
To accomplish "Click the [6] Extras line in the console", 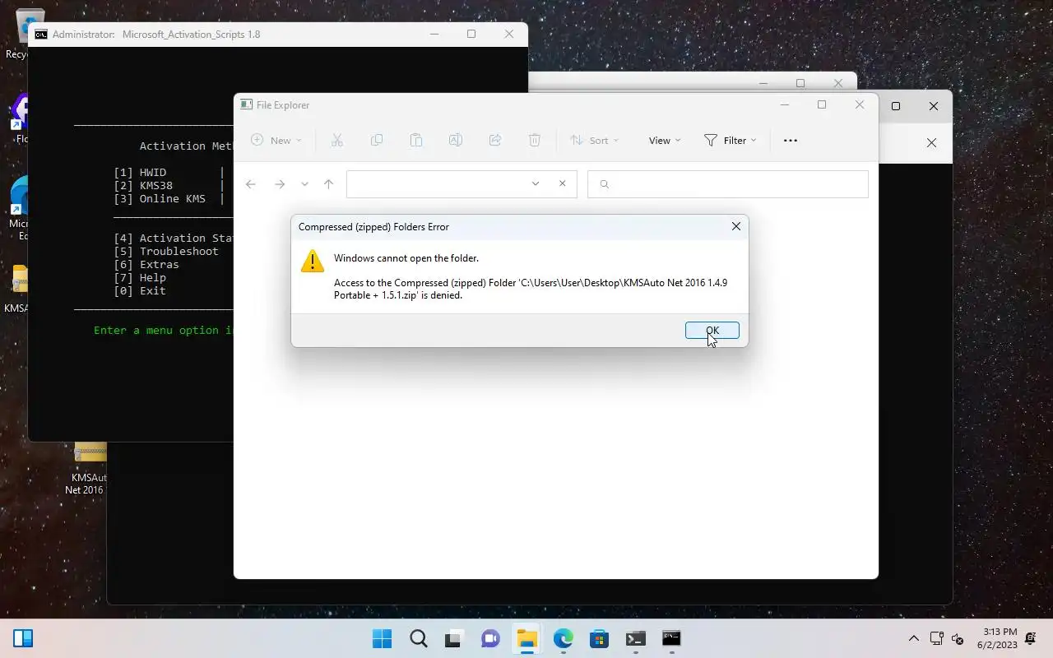I will [x=146, y=264].
